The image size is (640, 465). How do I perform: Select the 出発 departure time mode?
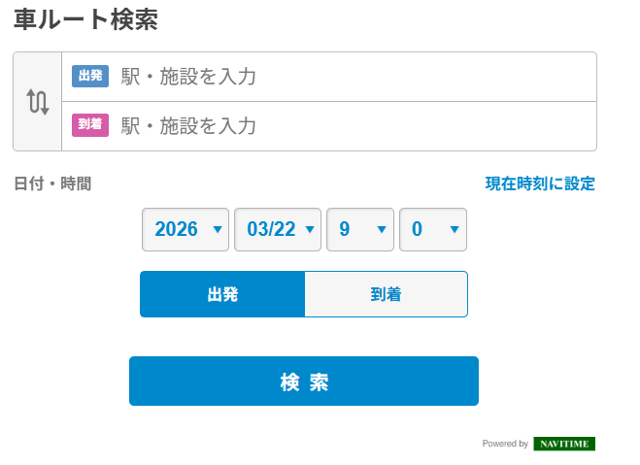click(222, 294)
